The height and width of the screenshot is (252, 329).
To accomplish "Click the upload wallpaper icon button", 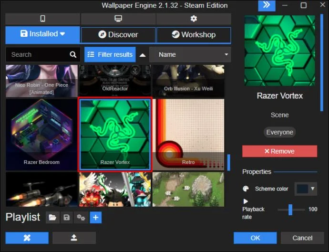I will [x=74, y=238].
